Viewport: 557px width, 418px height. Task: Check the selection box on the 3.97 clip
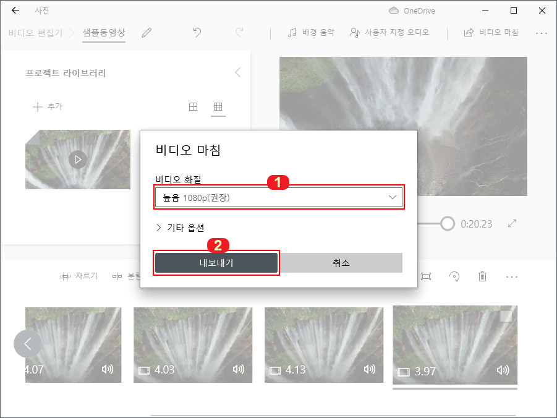tap(506, 316)
